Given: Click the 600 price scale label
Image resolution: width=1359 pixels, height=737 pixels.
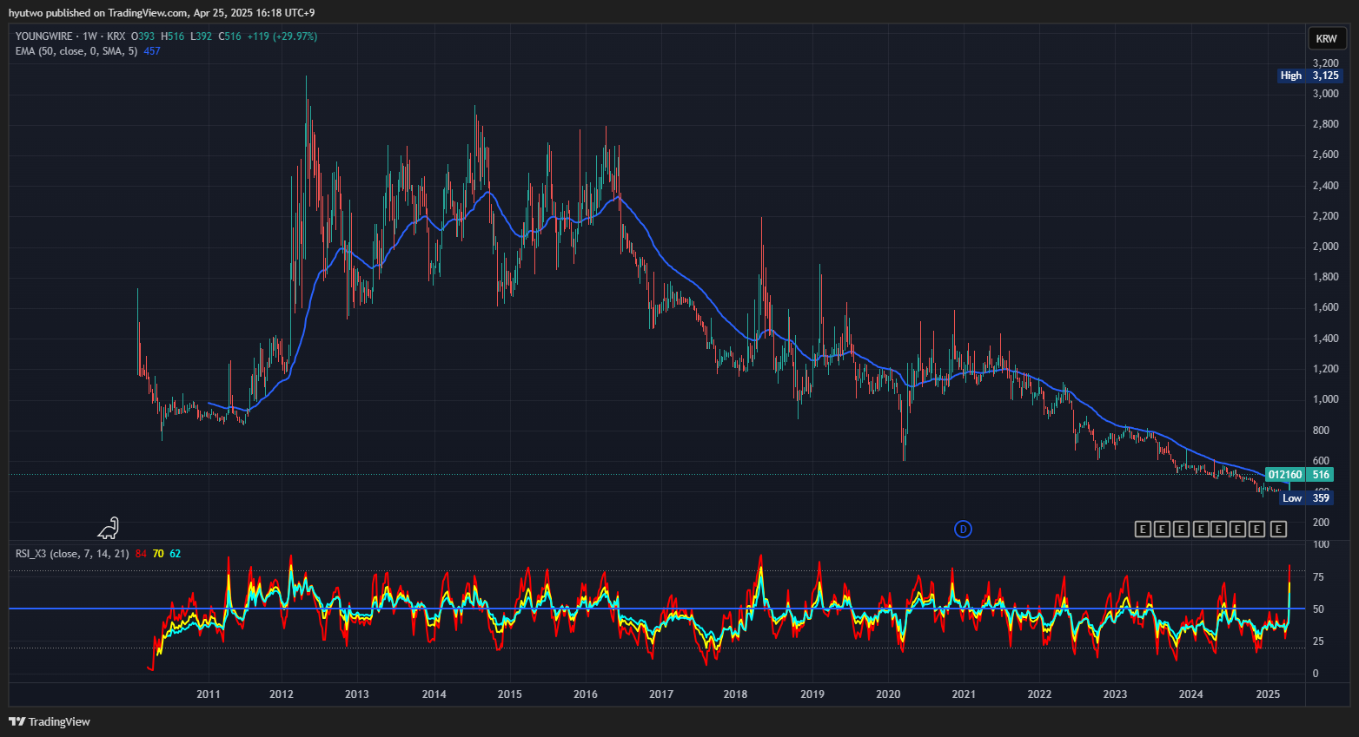Looking at the screenshot, I should (x=1321, y=461).
